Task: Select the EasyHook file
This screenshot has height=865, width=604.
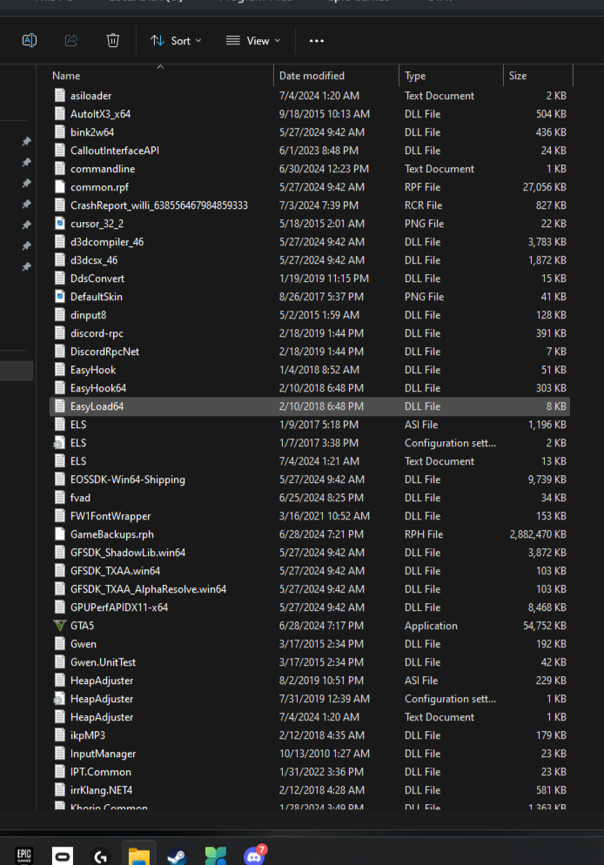Action: (x=310, y=370)
